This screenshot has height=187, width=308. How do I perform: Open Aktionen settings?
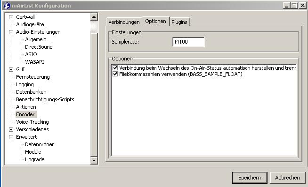(x=26, y=107)
